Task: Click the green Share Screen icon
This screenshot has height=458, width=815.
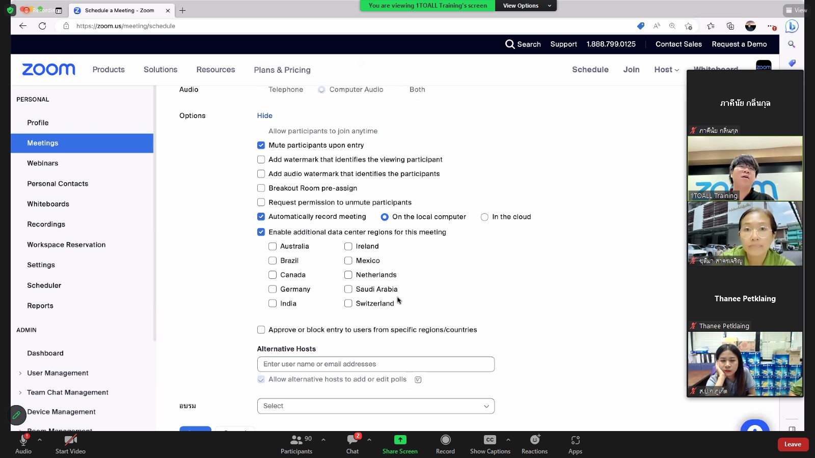Action: (x=400, y=440)
